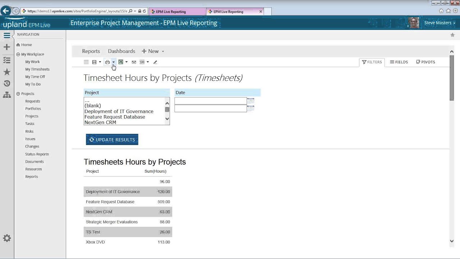Select the FILTERS tab
This screenshot has width=460, height=259.
[x=372, y=62]
